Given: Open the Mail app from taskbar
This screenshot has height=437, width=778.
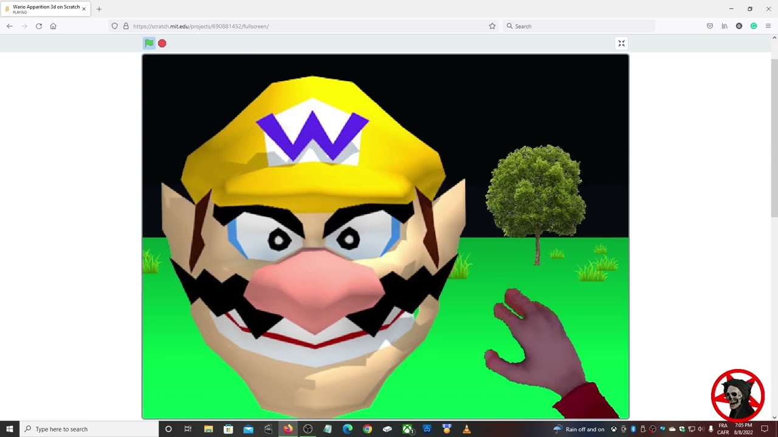Looking at the screenshot, I should tap(248, 429).
